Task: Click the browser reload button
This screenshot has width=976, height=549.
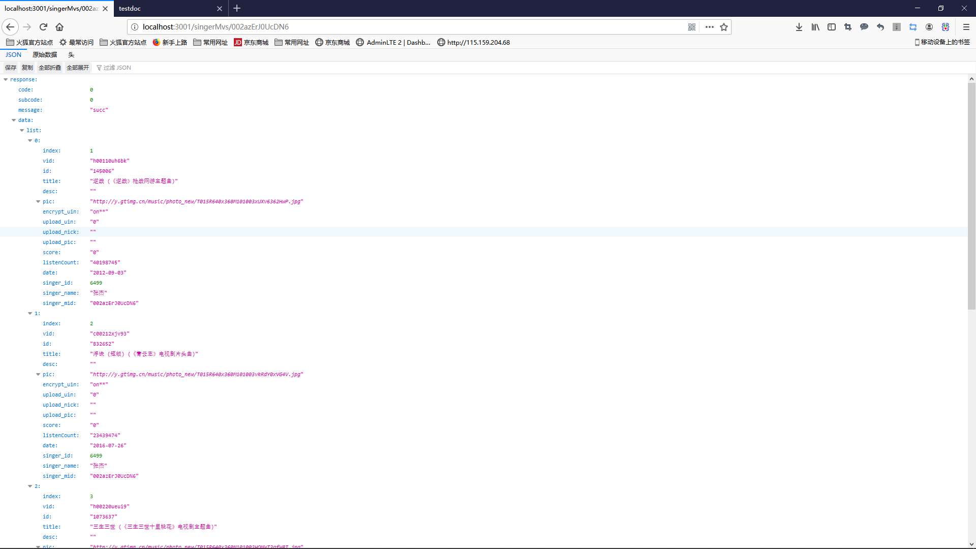Action: [43, 27]
